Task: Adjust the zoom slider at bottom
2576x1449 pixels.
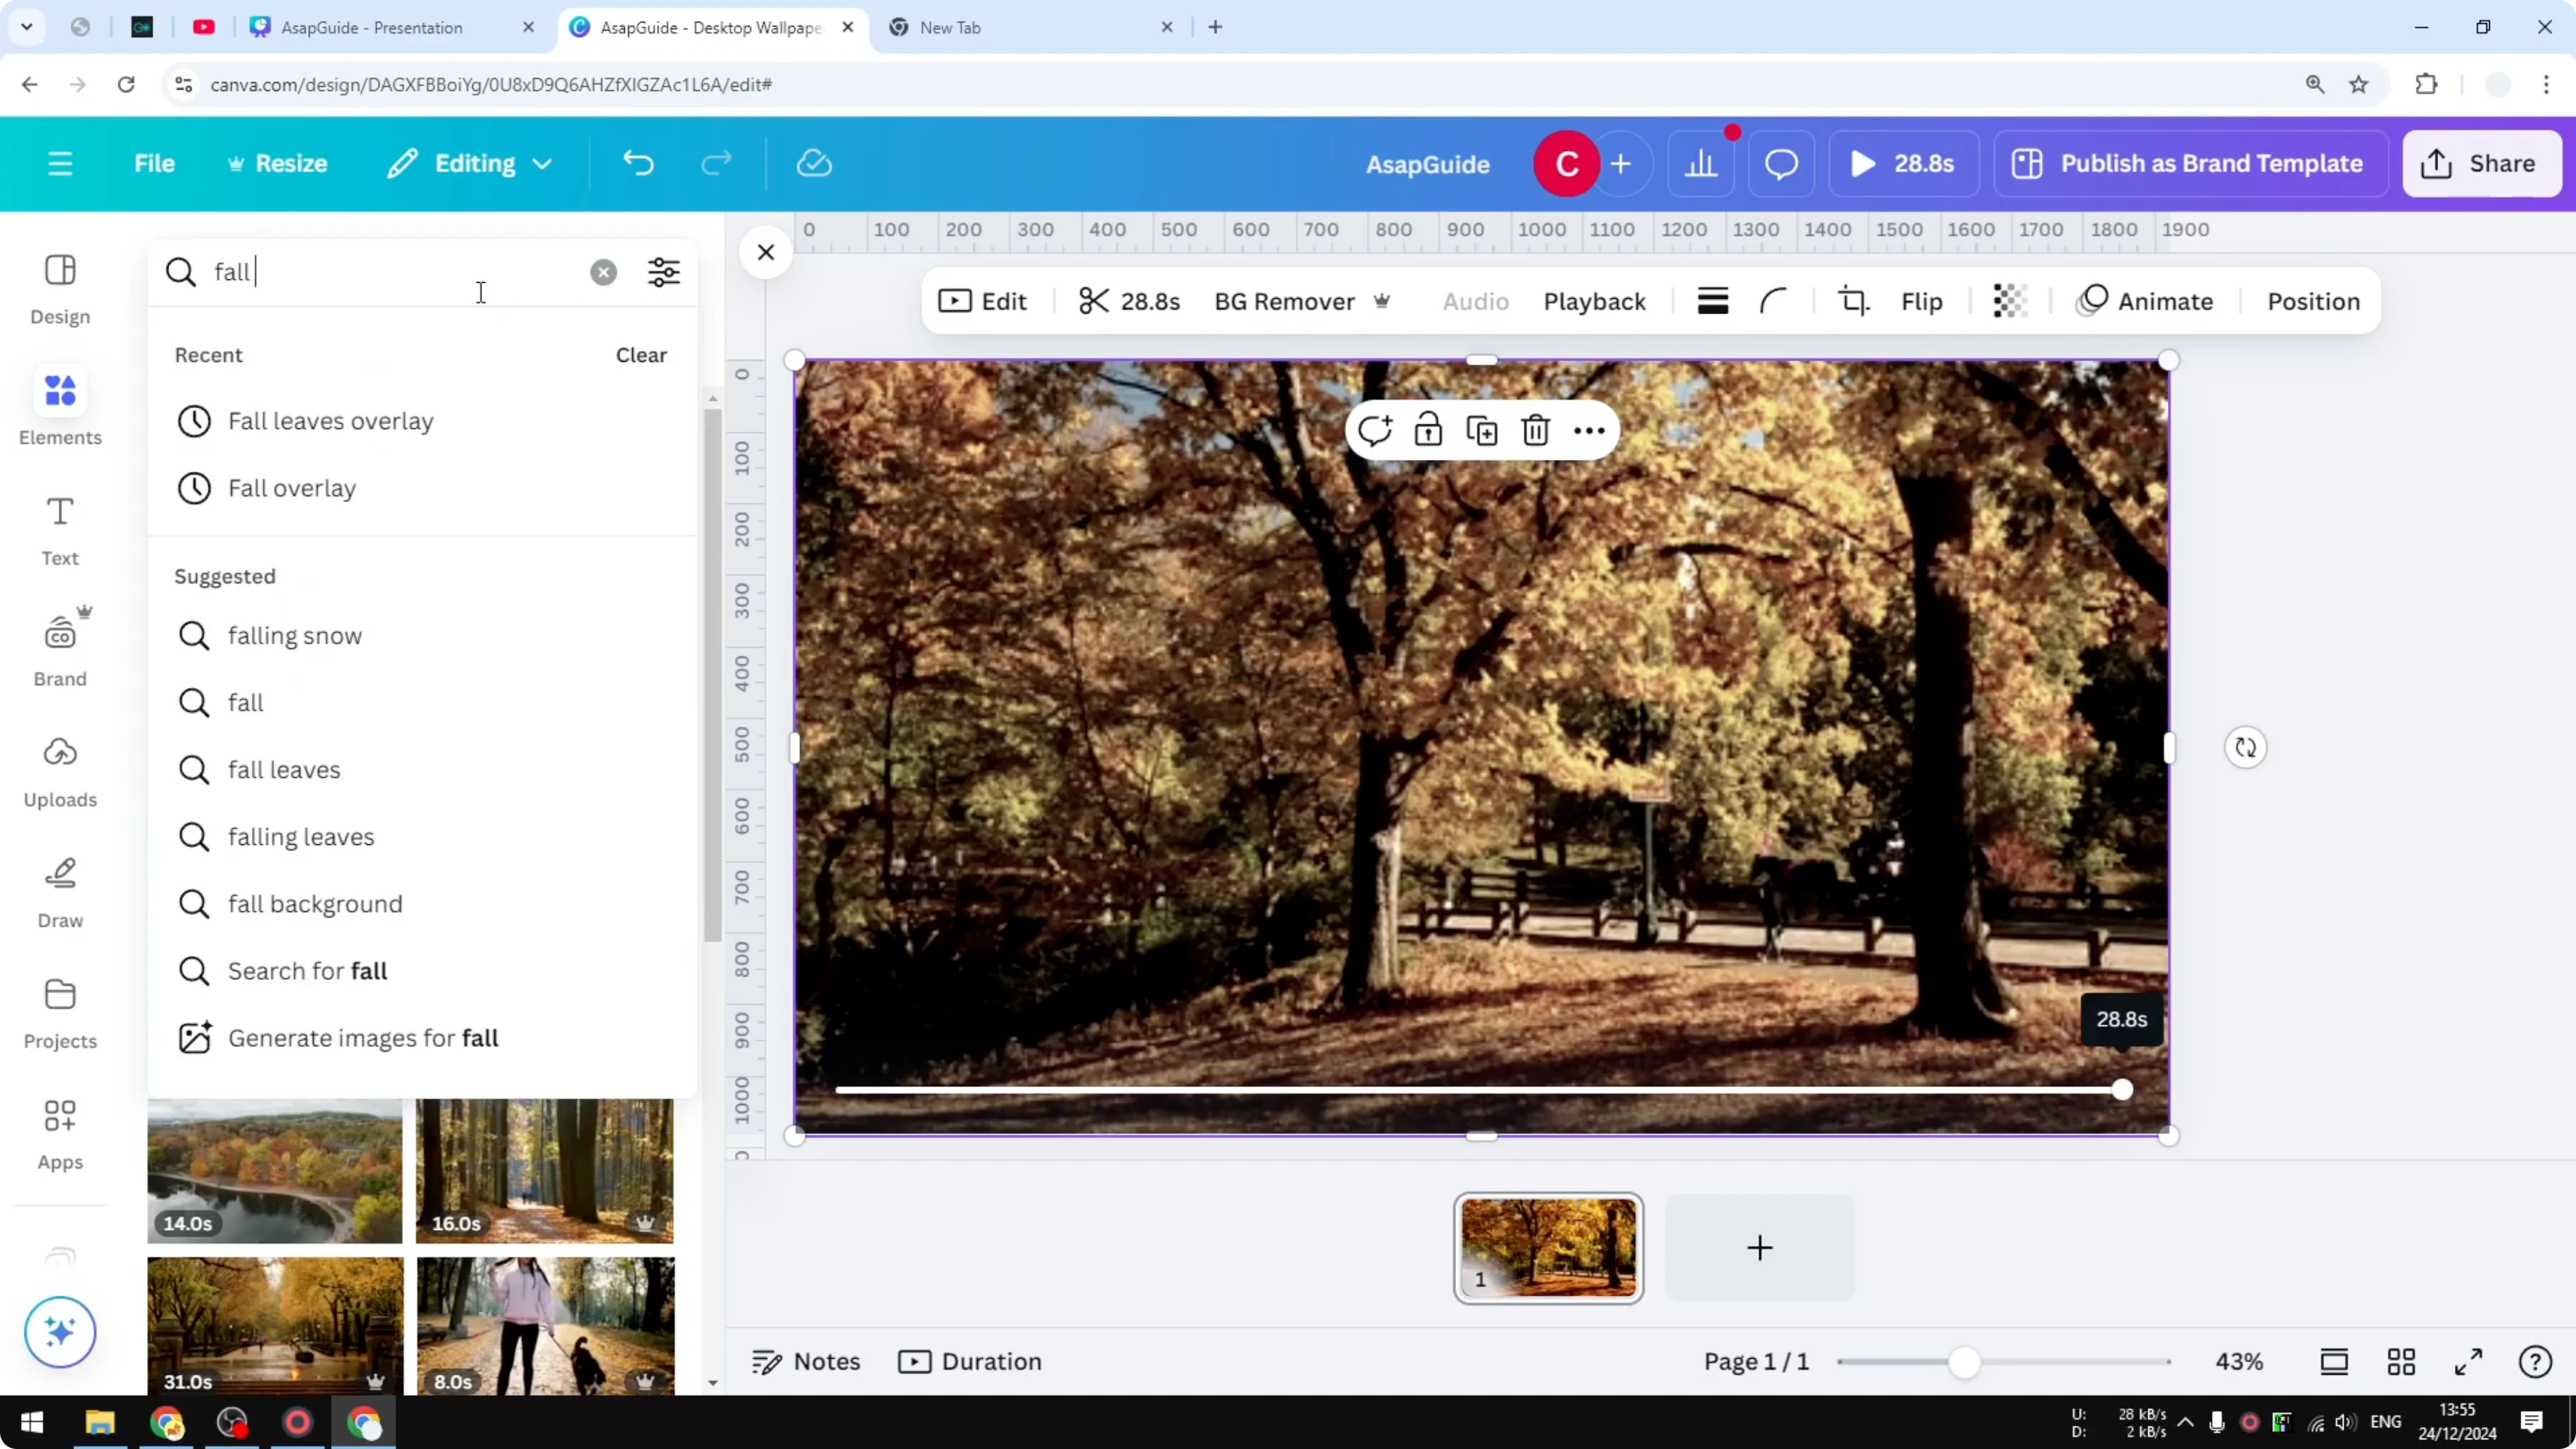Action: [1966, 1361]
